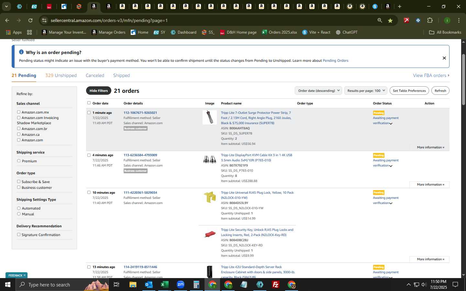Check the Business customer order type filter
Viewport: 466px width, 291px height.
click(19, 187)
